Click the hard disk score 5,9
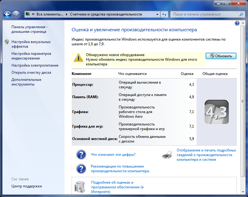This screenshot has width=248, height=197. click(192, 139)
